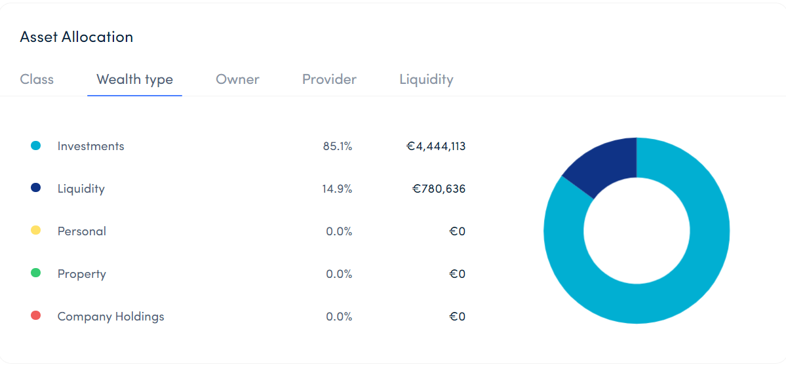Click the Investments value €4,444,113

[x=436, y=146]
